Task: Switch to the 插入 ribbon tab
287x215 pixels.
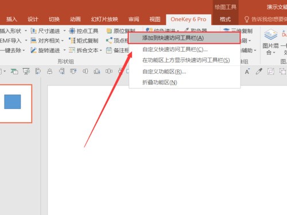Action: pyautogui.click(x=11, y=19)
